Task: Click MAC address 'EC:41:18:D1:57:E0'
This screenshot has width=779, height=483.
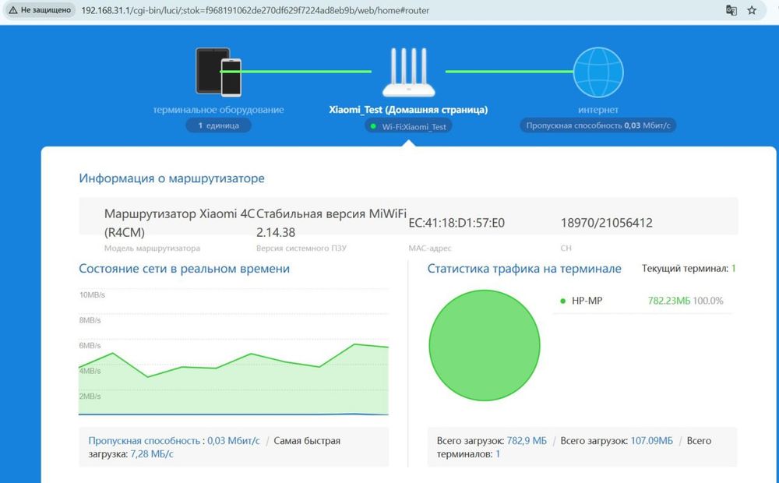Action: pyautogui.click(x=456, y=223)
